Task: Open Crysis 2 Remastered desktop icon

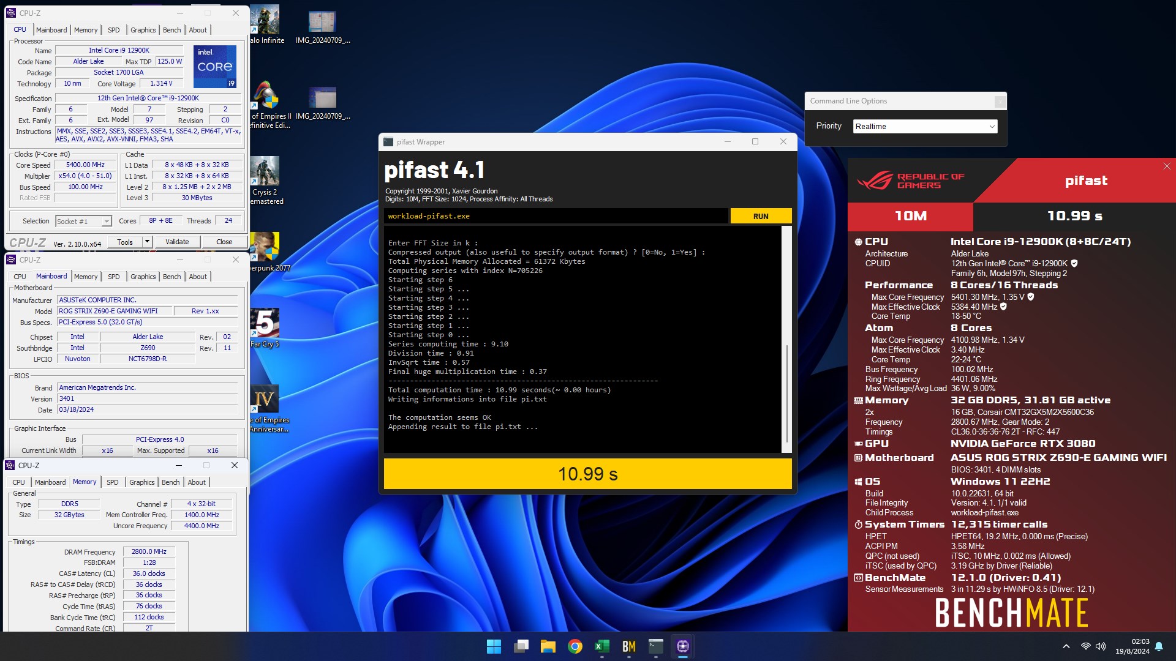Action: pos(265,180)
